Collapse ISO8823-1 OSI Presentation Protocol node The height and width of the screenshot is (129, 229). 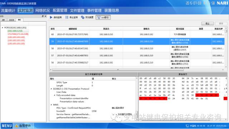pos(51,89)
